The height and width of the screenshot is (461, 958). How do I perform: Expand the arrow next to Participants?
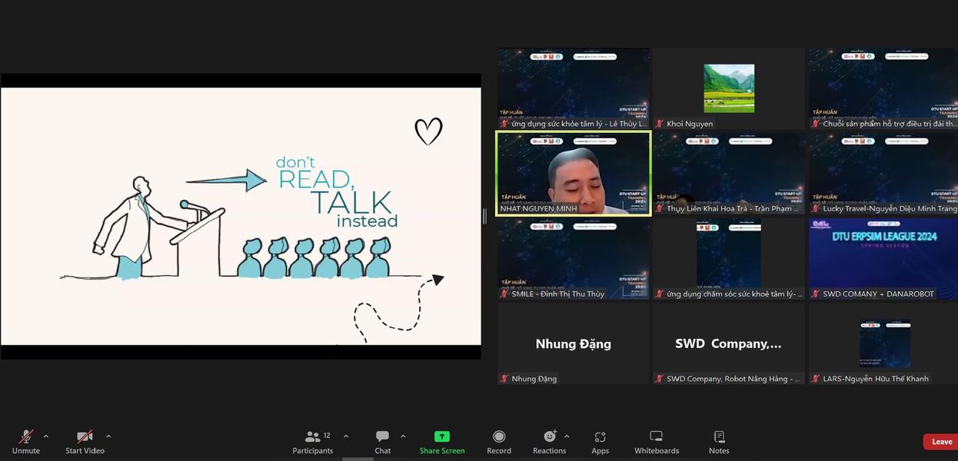pos(346,436)
